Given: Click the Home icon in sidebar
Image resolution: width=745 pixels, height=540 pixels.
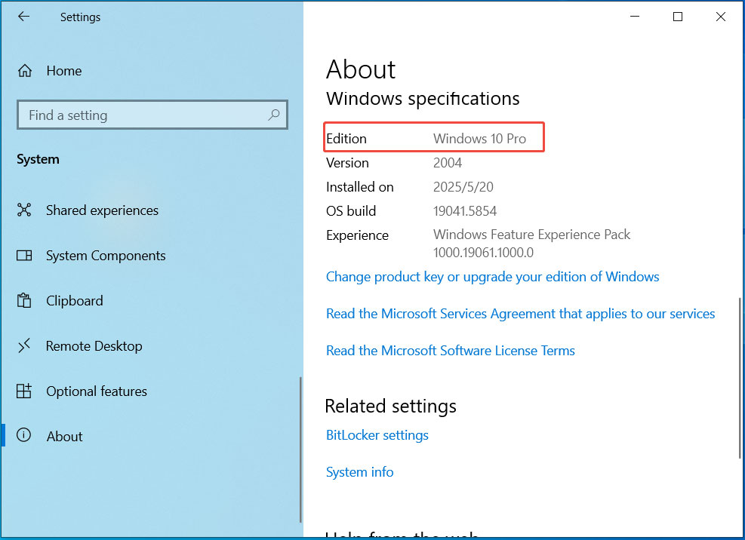Looking at the screenshot, I should click(25, 71).
